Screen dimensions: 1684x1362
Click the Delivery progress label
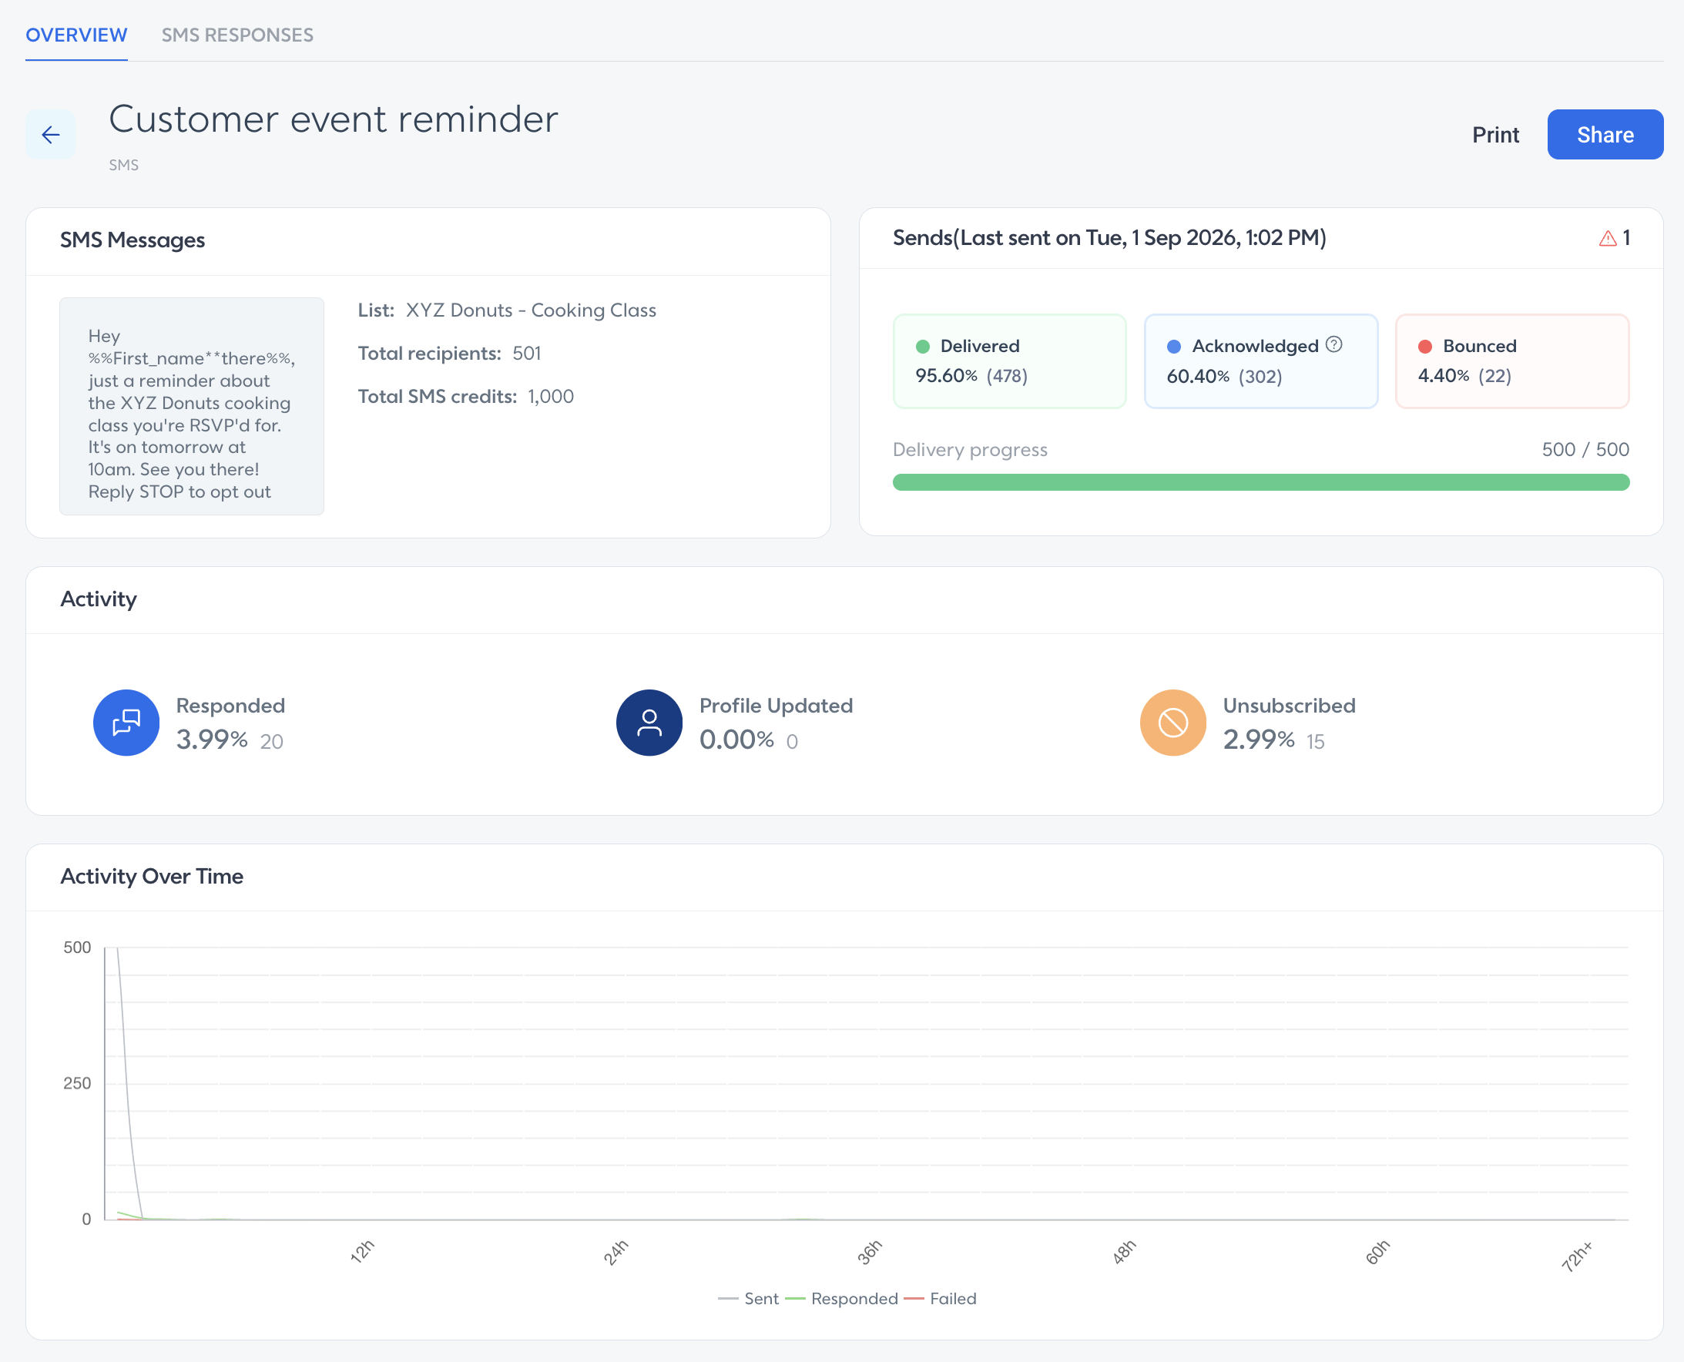tap(969, 450)
